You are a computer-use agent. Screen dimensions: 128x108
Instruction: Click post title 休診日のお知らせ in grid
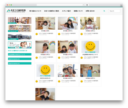click(x=45, y=78)
